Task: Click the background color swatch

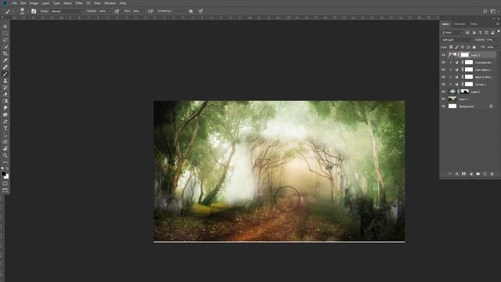Action: pos(7,176)
